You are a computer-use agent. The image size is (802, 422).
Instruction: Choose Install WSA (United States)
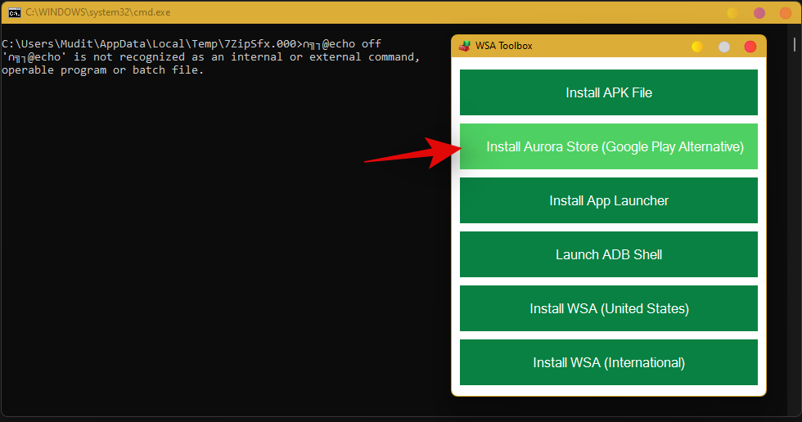click(608, 308)
